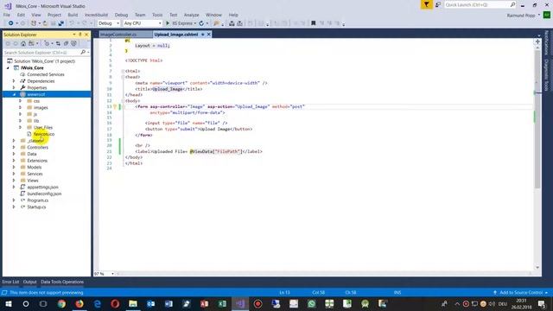This screenshot has width=553, height=311.
Task: Click the feedback icon beside Quick Launch
Action: pos(438,4)
